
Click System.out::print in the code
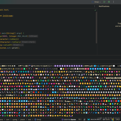[9, 48]
